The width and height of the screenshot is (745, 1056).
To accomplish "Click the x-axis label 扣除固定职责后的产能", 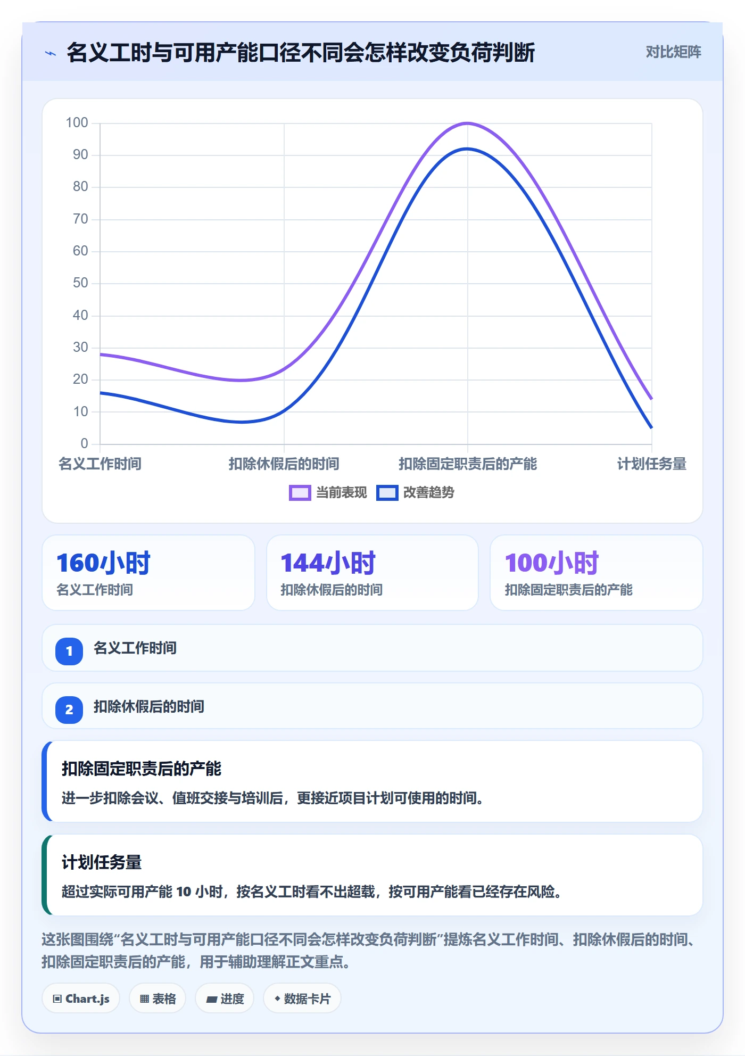I will tap(468, 464).
